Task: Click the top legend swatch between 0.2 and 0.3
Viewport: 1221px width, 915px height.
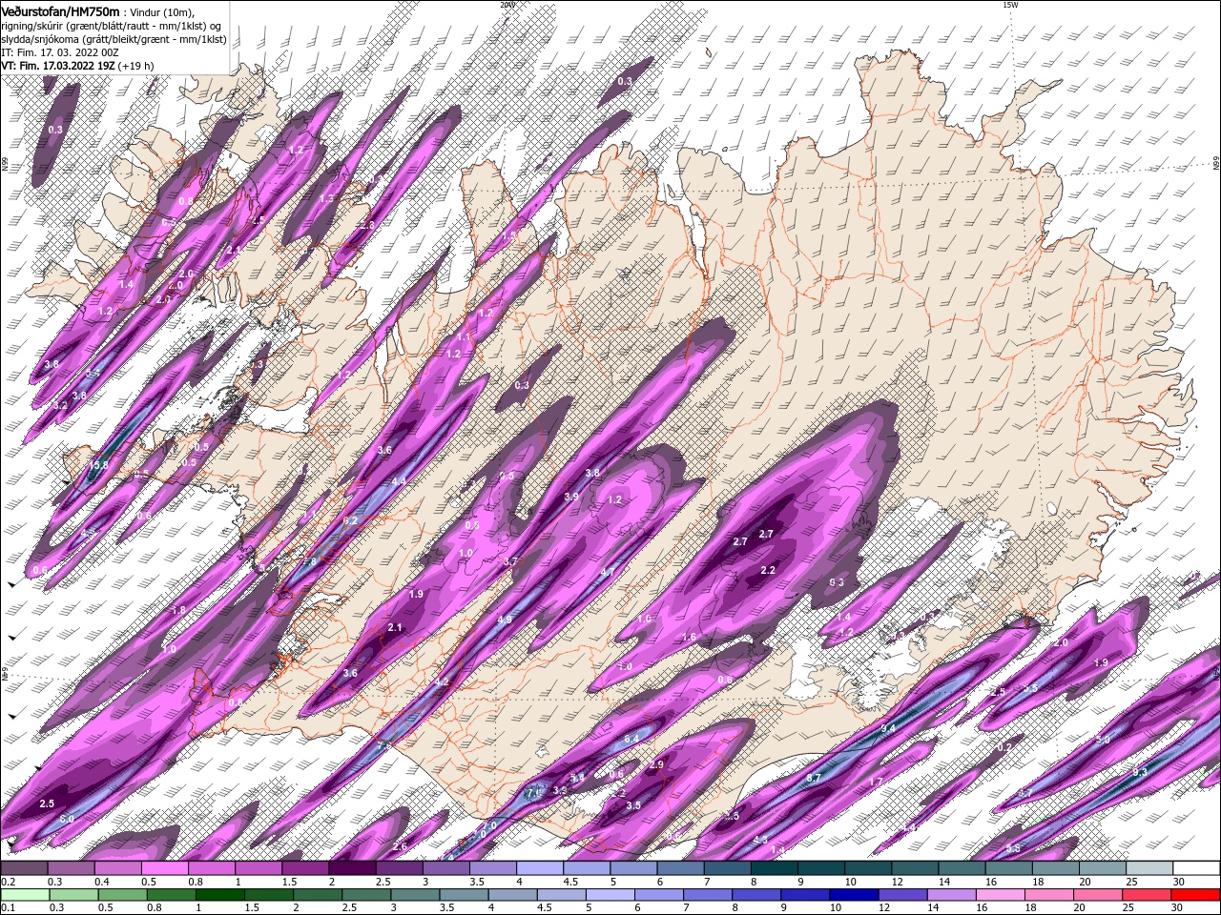Action: tap(24, 868)
